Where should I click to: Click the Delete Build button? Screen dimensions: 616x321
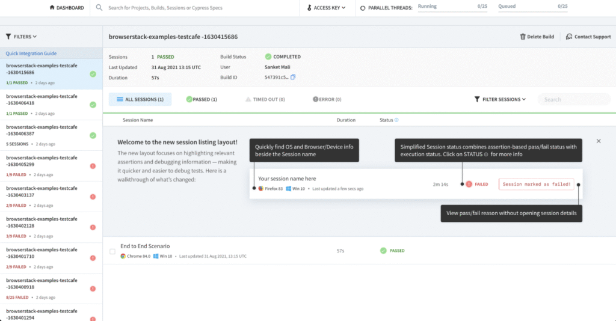click(537, 37)
